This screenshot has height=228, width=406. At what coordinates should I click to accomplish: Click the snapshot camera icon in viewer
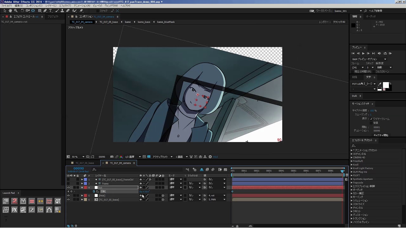pyautogui.click(x=112, y=157)
